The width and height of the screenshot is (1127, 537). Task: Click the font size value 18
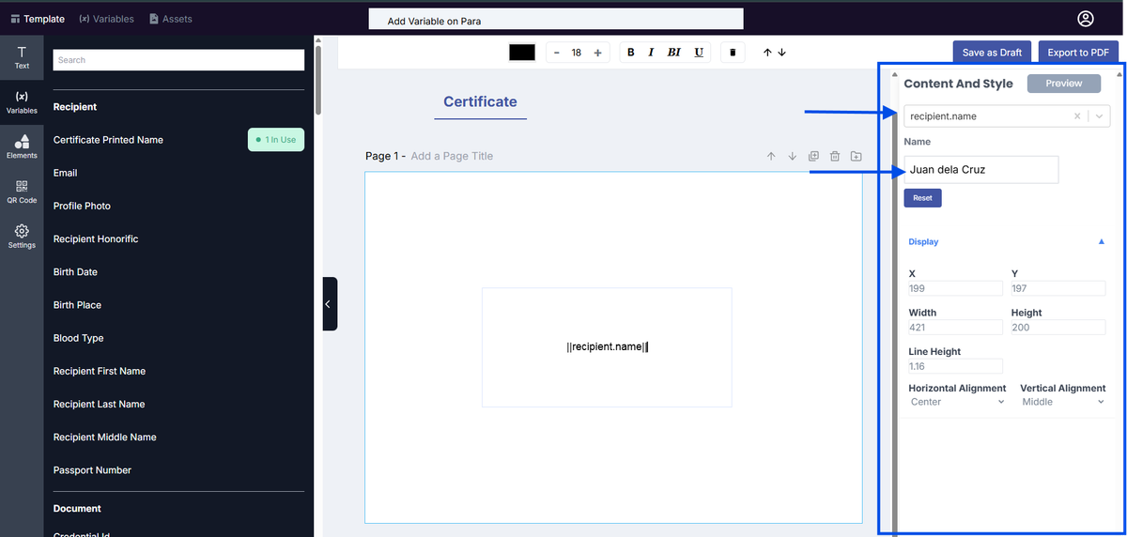[577, 53]
